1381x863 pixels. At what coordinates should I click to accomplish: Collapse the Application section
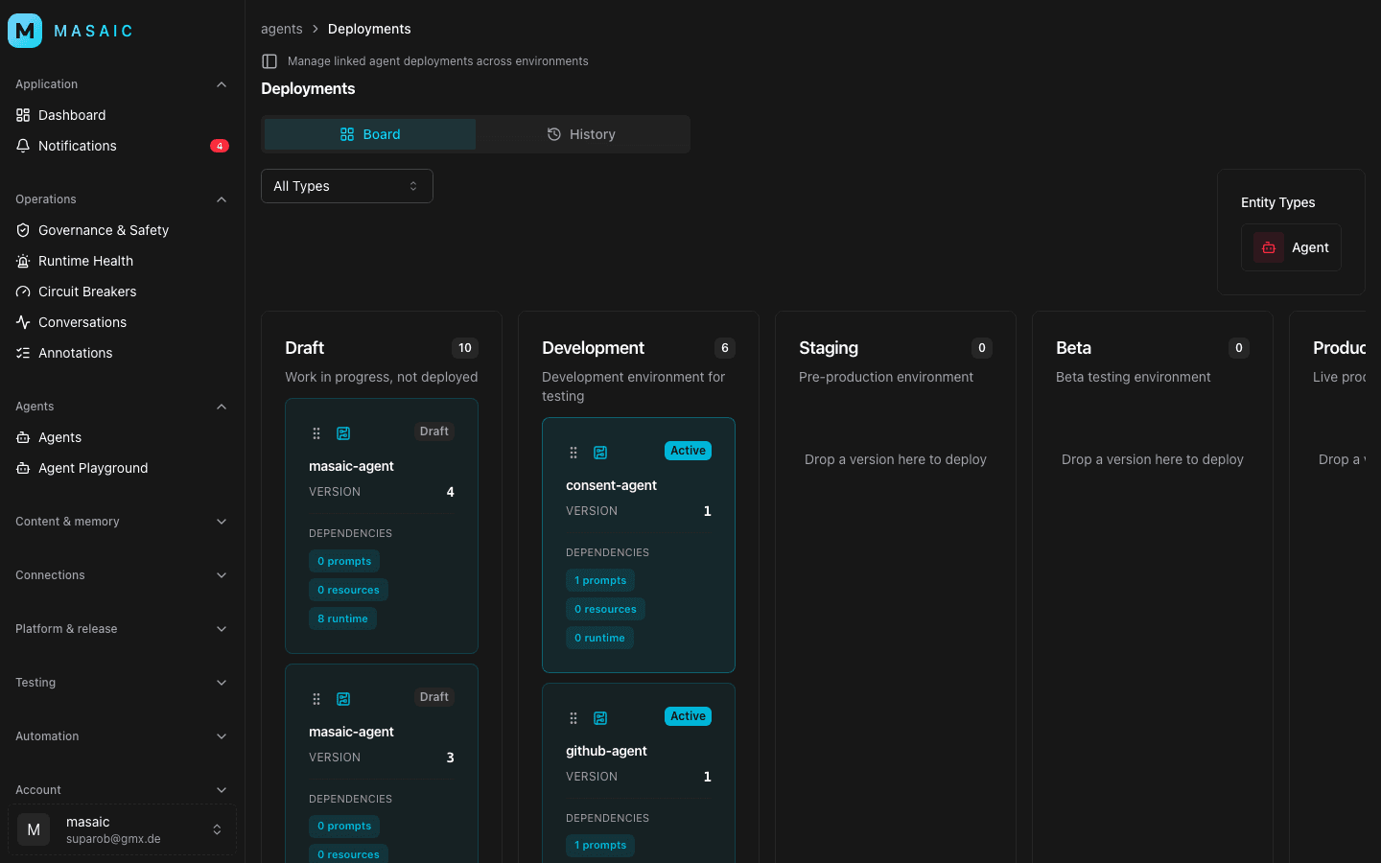coord(222,84)
